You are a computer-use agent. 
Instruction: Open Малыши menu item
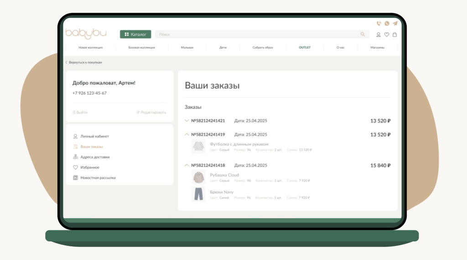coord(187,48)
